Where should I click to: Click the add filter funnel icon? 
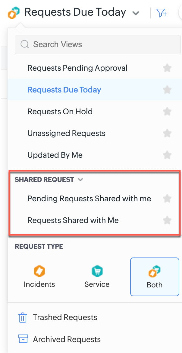tap(162, 13)
